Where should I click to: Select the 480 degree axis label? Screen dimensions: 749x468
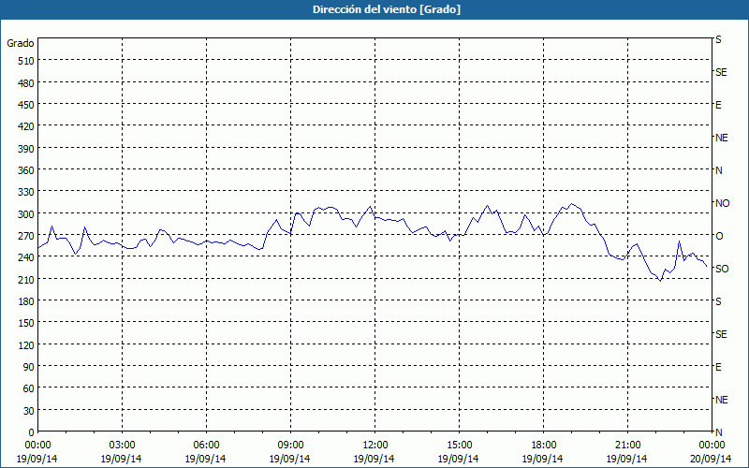26,83
